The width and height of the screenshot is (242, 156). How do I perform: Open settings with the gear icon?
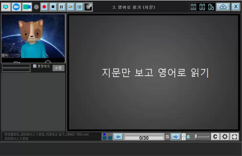[x=225, y=136]
